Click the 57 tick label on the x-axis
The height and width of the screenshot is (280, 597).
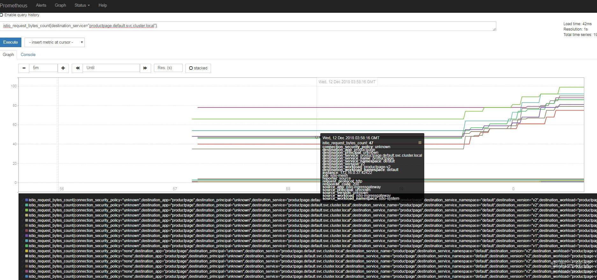(175, 189)
